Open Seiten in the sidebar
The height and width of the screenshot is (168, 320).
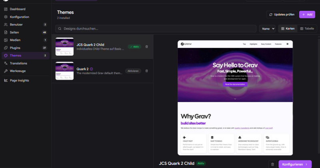(x=26, y=32)
